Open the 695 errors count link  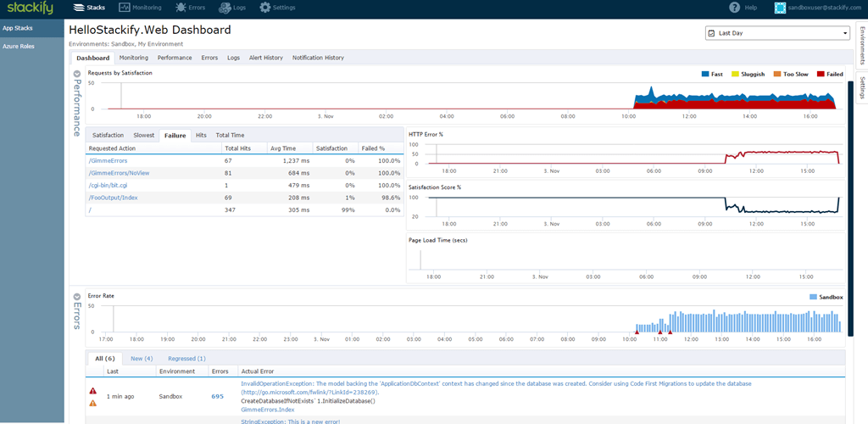tap(218, 396)
